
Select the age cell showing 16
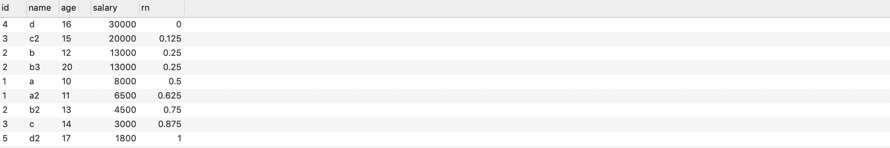(75, 25)
